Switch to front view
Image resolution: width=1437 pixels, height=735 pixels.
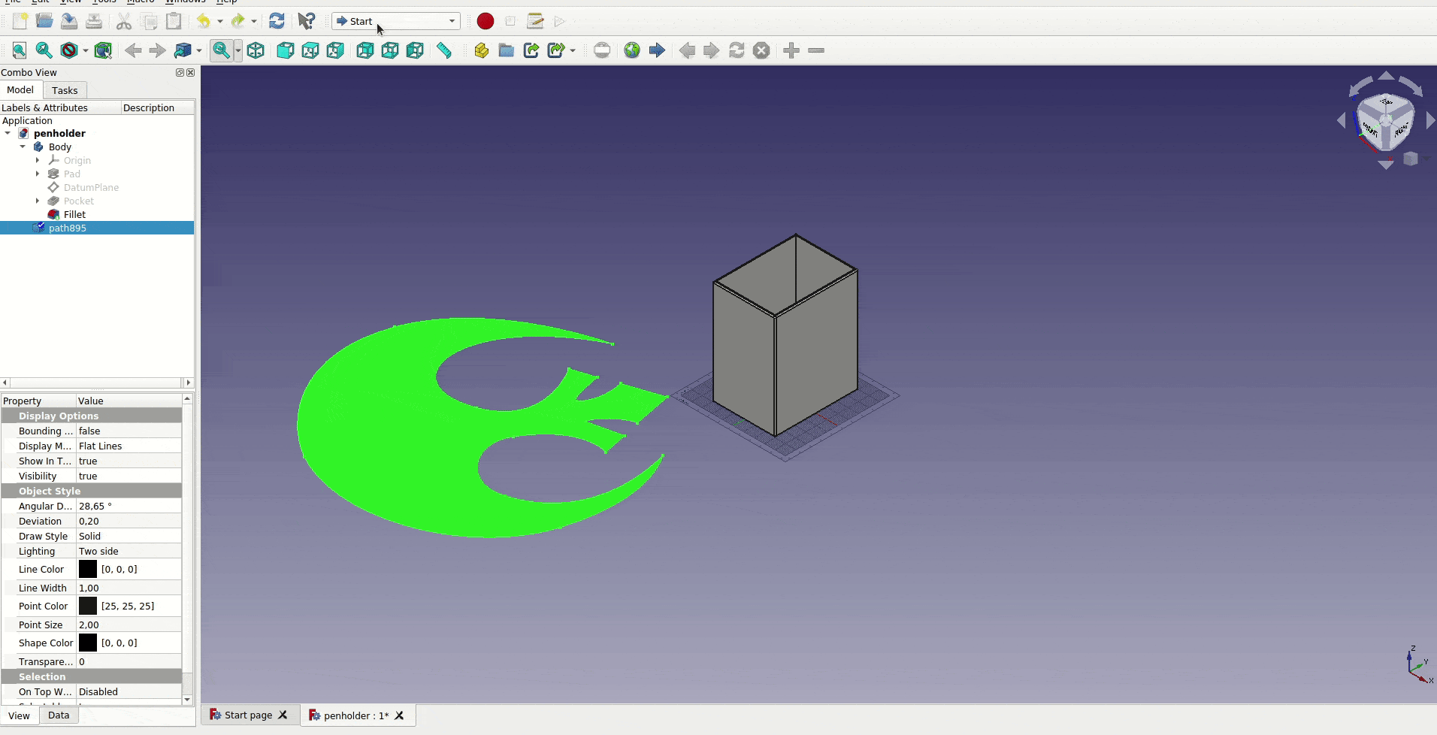[x=286, y=50]
